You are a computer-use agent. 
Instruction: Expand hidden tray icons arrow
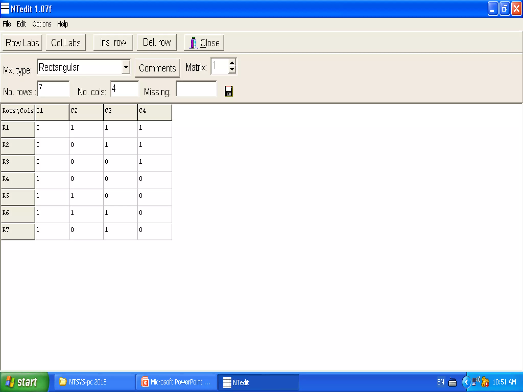[466, 382]
